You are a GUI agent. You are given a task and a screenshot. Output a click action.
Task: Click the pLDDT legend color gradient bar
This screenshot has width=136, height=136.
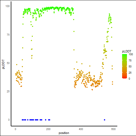pyautogui.click(x=124, y=66)
